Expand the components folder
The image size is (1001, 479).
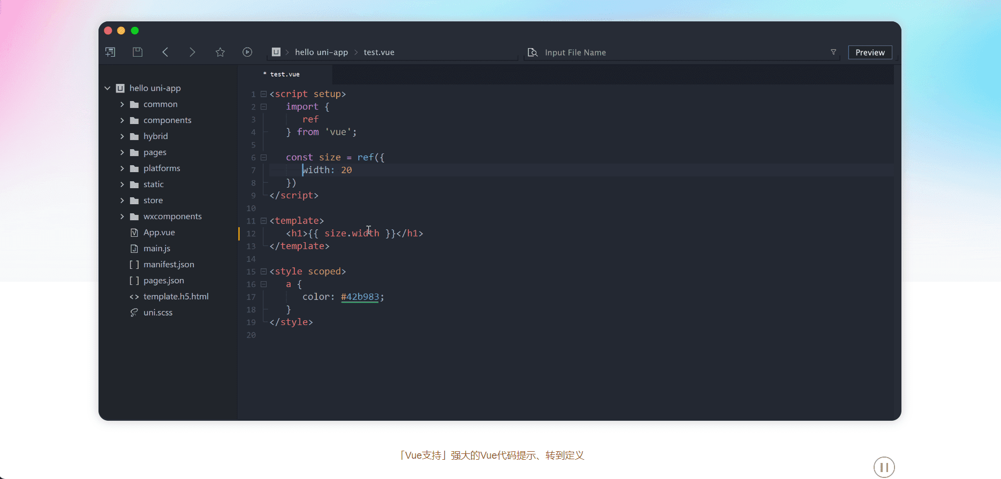tap(122, 120)
